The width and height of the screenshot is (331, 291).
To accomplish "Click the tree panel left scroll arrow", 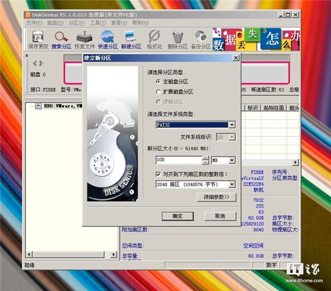I will (29, 254).
